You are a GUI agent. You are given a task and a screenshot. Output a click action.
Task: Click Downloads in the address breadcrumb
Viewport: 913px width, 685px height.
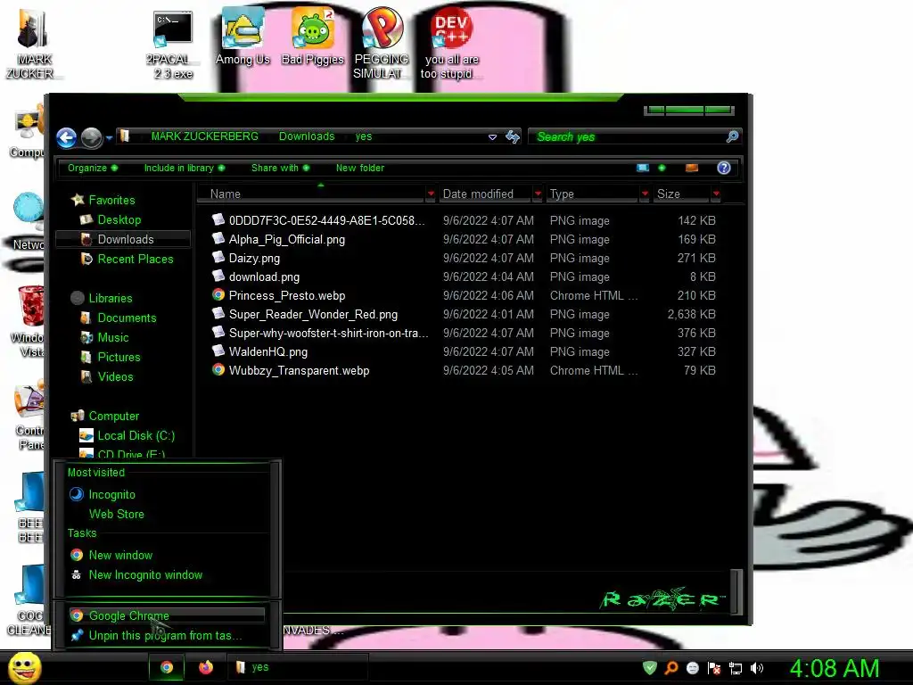[307, 136]
